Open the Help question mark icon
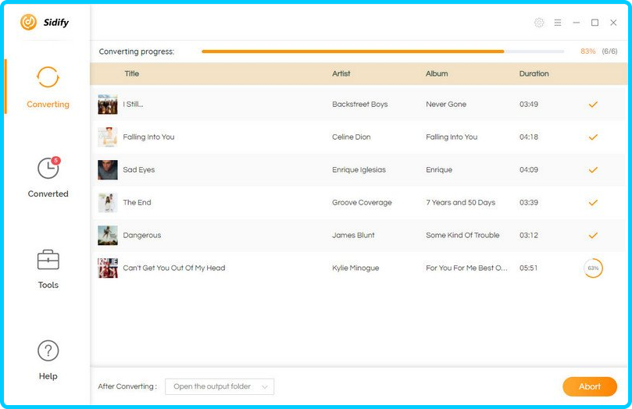This screenshot has height=409, width=632. click(x=48, y=350)
